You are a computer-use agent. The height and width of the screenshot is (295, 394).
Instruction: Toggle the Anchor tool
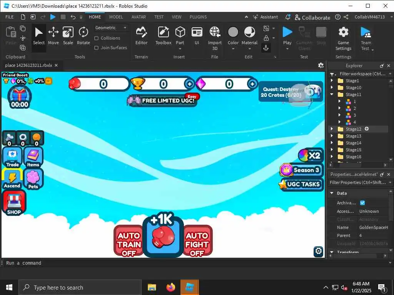point(266,48)
